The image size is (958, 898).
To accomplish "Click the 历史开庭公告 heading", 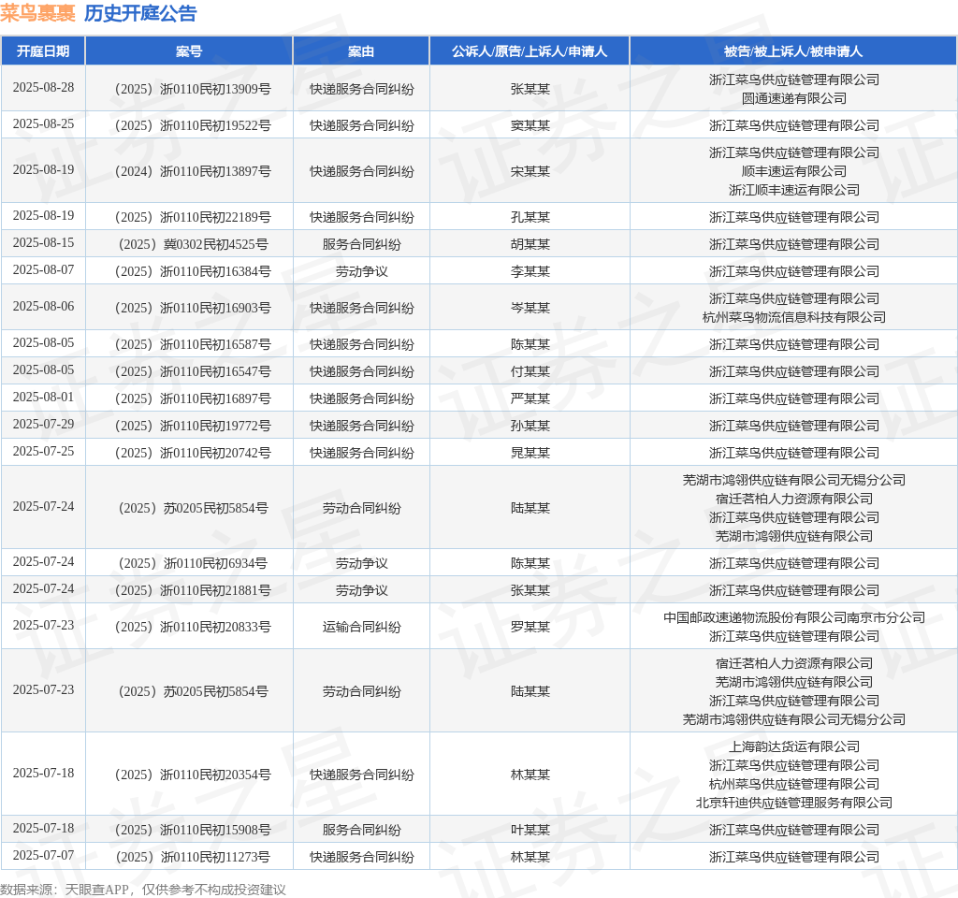I will click(x=140, y=13).
